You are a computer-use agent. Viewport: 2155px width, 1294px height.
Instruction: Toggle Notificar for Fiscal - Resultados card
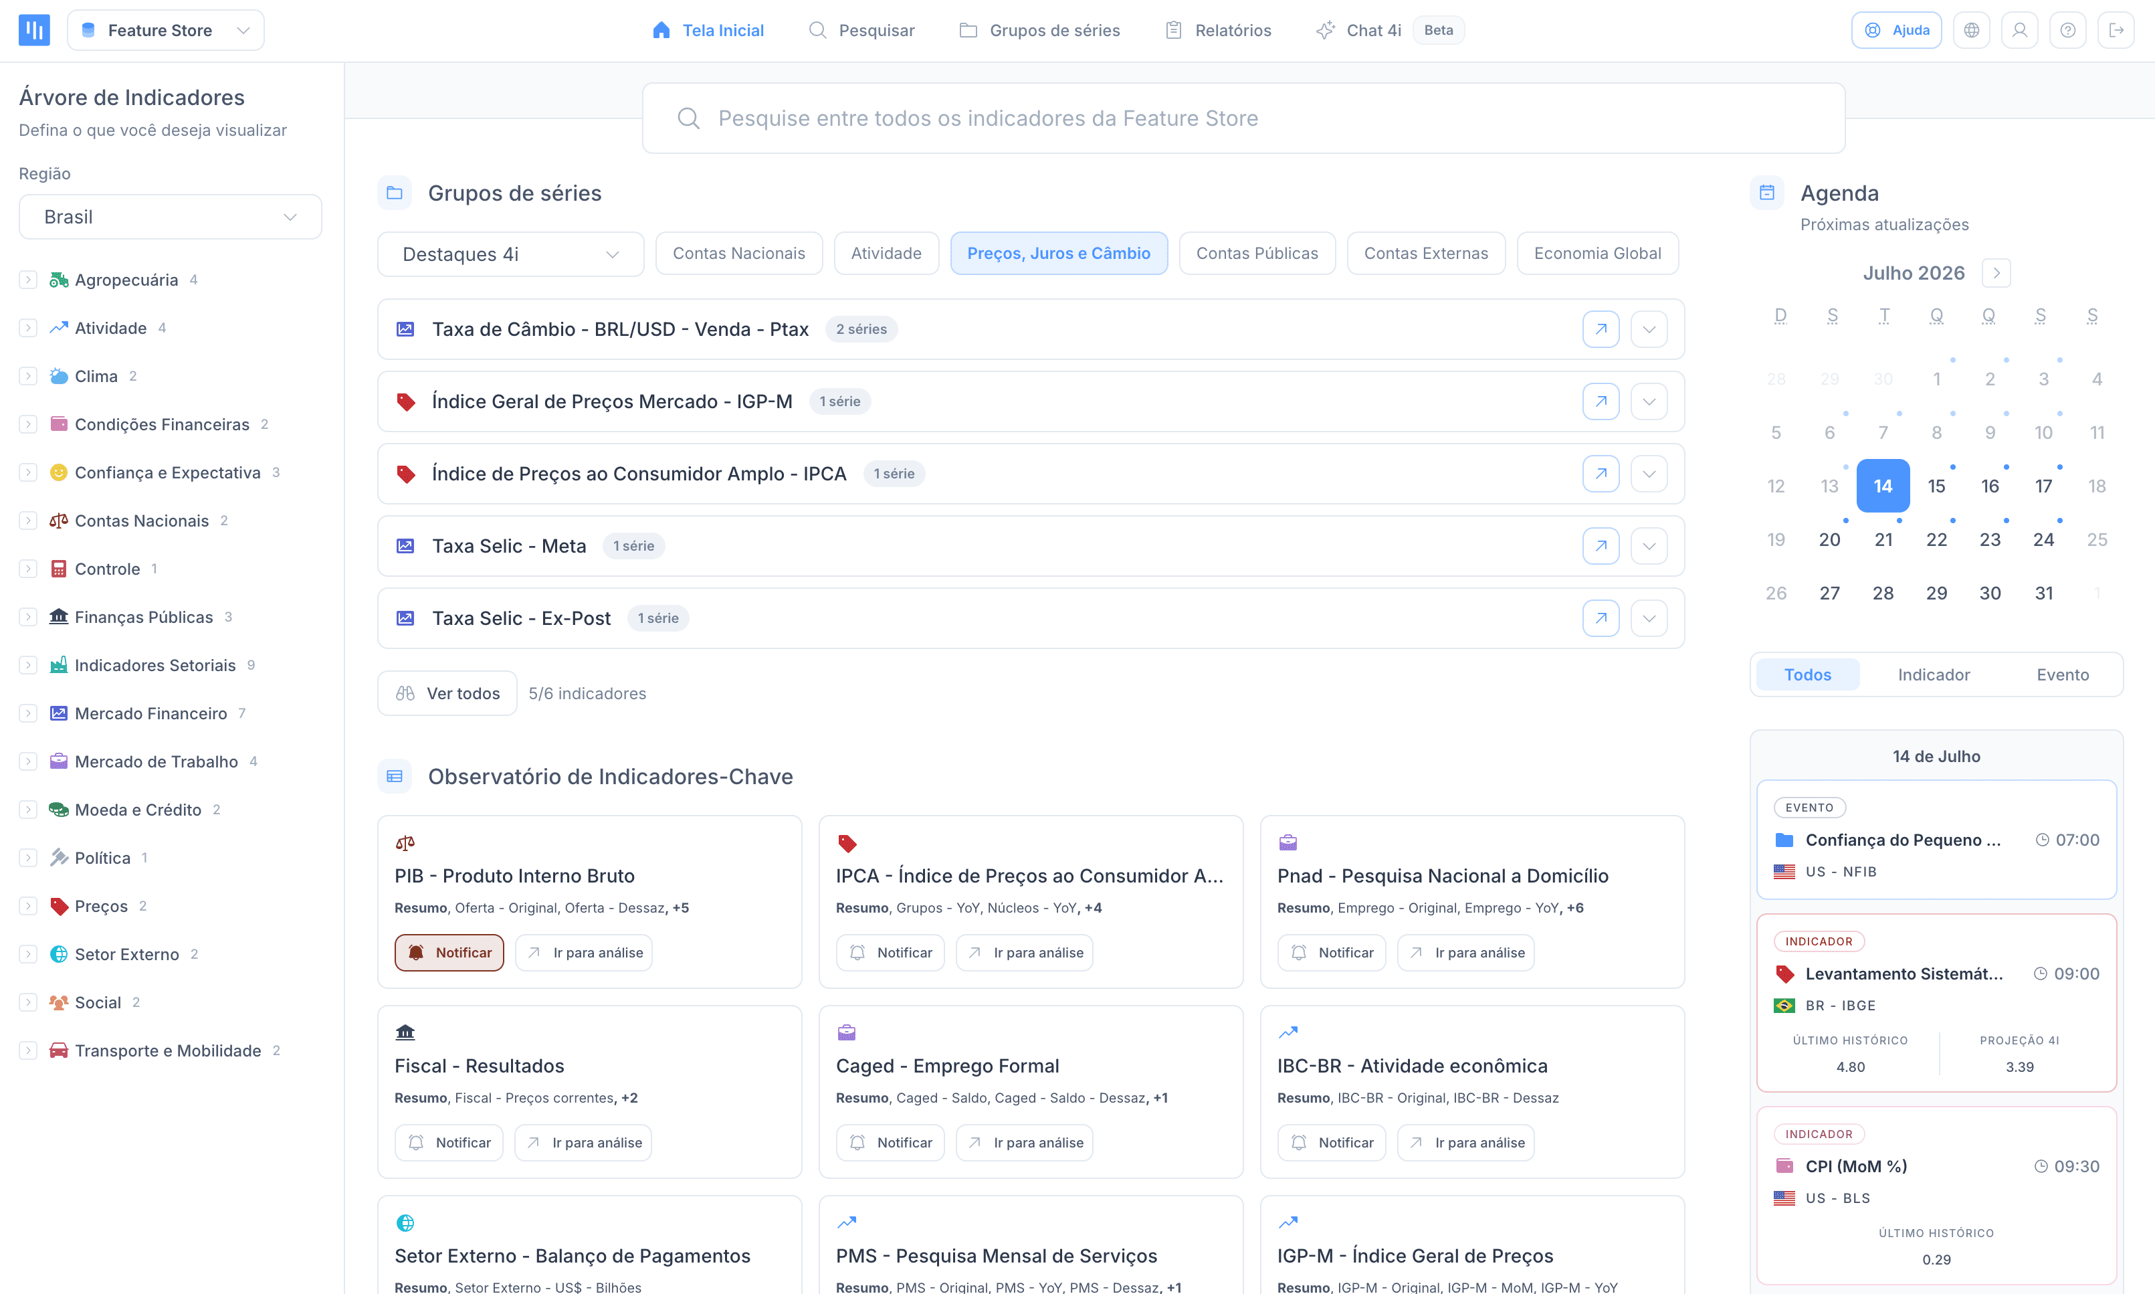(x=449, y=1143)
